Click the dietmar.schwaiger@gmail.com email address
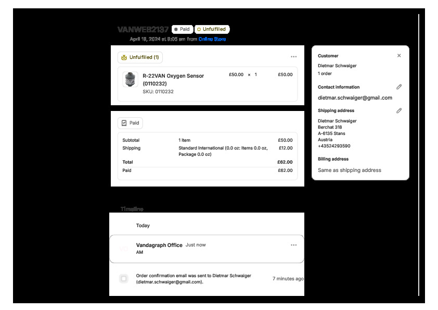 (x=355, y=97)
